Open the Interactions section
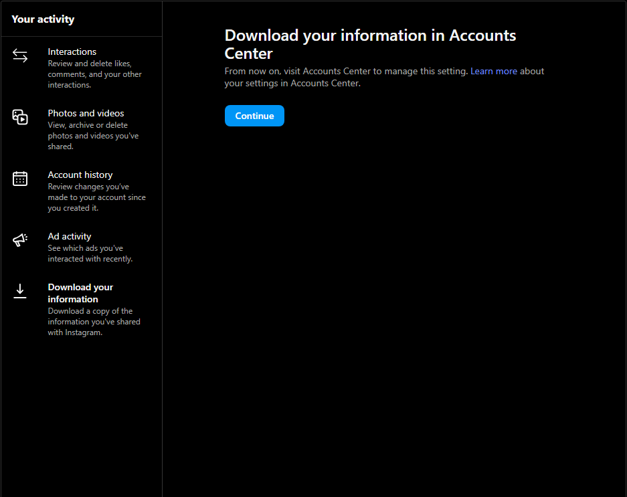The image size is (627, 497). click(82, 68)
